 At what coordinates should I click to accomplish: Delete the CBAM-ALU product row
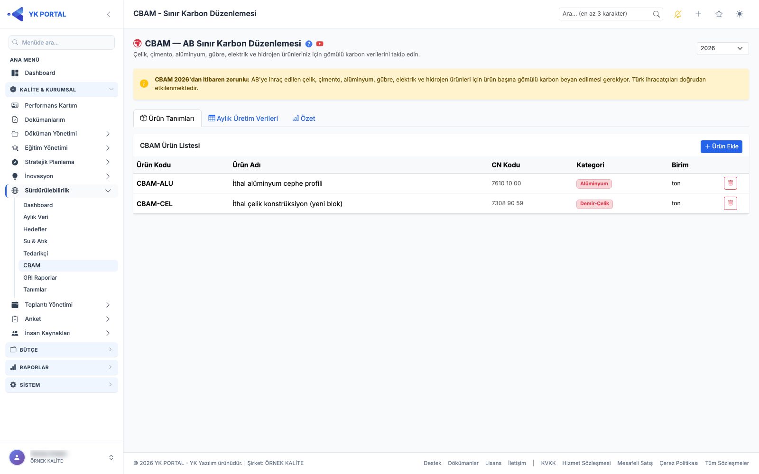coord(731,183)
